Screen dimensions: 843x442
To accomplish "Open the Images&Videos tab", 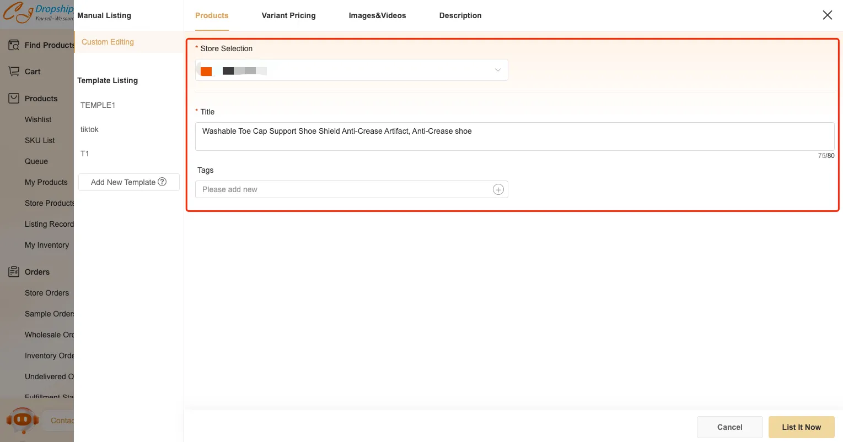I will point(377,15).
